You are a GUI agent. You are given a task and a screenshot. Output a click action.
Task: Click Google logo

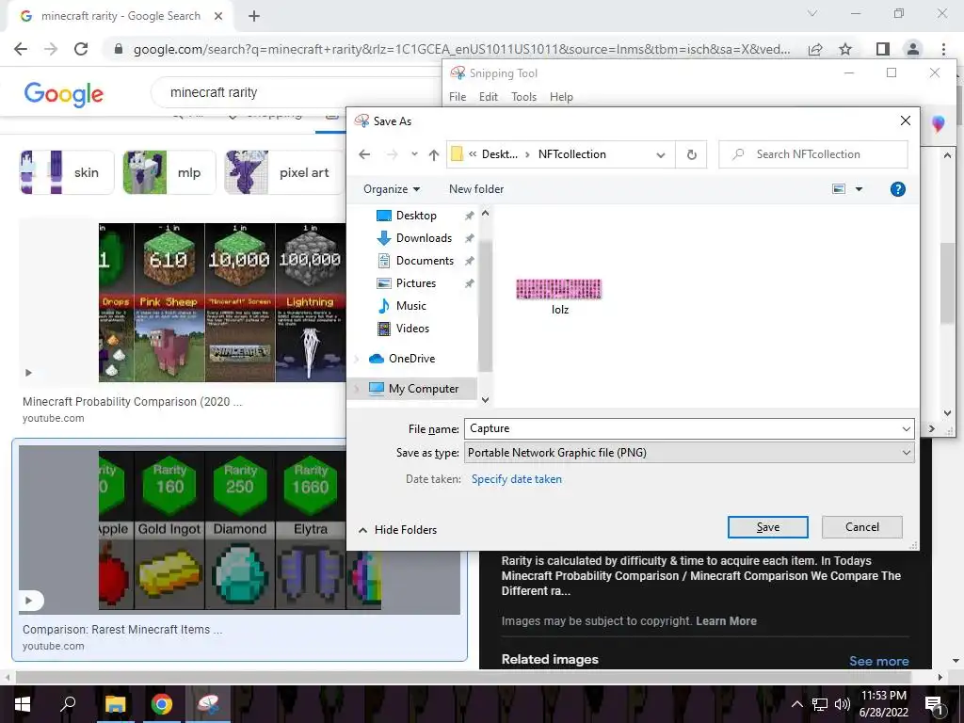point(63,93)
